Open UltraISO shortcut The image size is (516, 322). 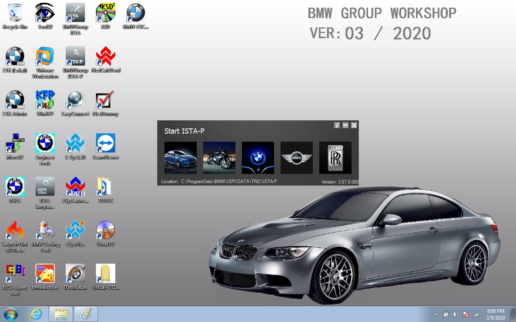[x=106, y=233]
